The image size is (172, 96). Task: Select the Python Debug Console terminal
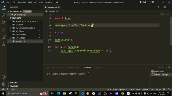[x=161, y=75]
